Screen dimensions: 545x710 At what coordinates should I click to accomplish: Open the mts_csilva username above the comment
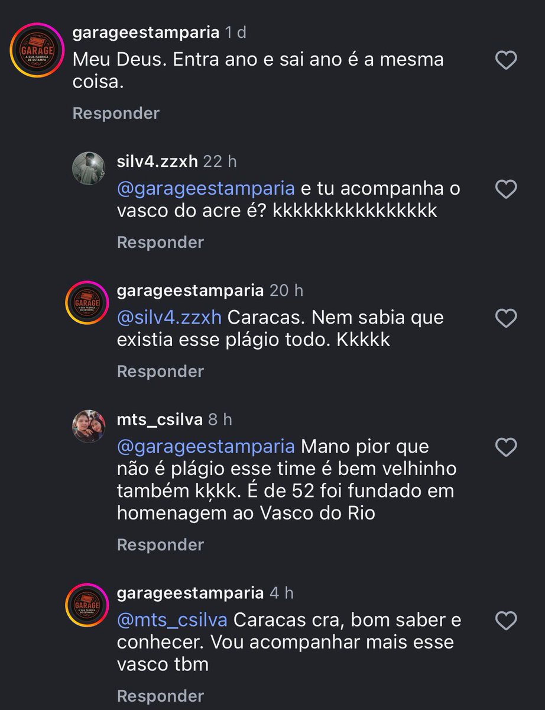(160, 419)
